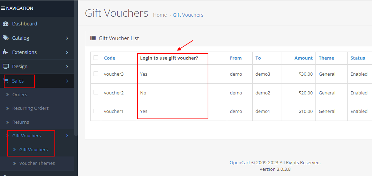Check the box for voucher3 row
This screenshot has height=176, width=372.
click(x=96, y=74)
